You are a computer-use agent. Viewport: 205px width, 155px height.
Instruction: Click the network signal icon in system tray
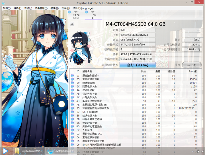202,151
